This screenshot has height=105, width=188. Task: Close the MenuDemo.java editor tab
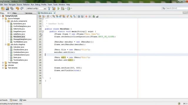coord(54,13)
